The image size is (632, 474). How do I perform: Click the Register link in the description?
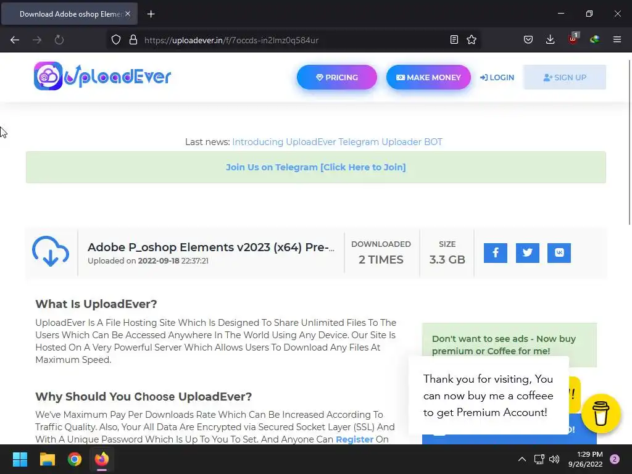click(x=354, y=439)
